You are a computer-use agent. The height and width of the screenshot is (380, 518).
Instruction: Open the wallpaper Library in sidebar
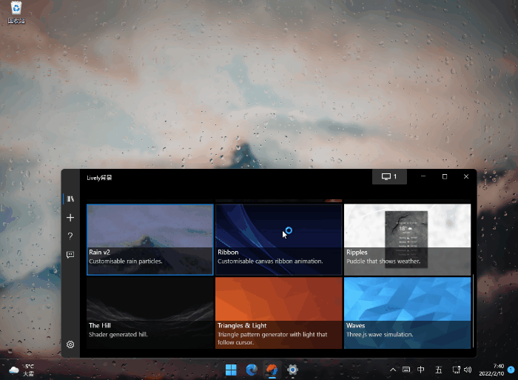(70, 199)
